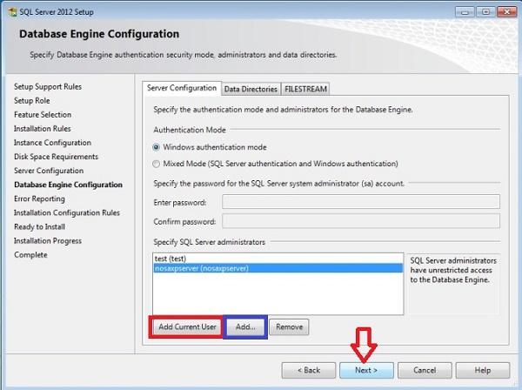Click the SQL Server Setup title bar icon
This screenshot has width=522, height=390.
tap(10, 11)
